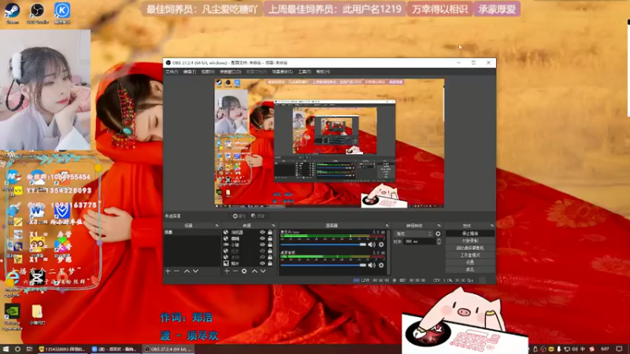Open second mixer track settings gear
Viewport: 630px width, 354px height.
[x=381, y=265]
